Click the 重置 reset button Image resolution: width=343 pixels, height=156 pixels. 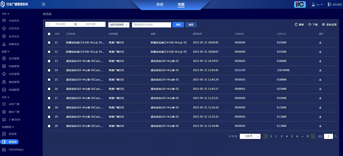tap(191, 25)
